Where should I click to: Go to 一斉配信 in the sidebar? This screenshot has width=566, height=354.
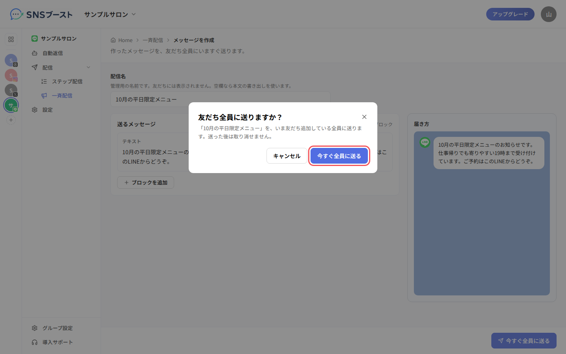(66, 96)
